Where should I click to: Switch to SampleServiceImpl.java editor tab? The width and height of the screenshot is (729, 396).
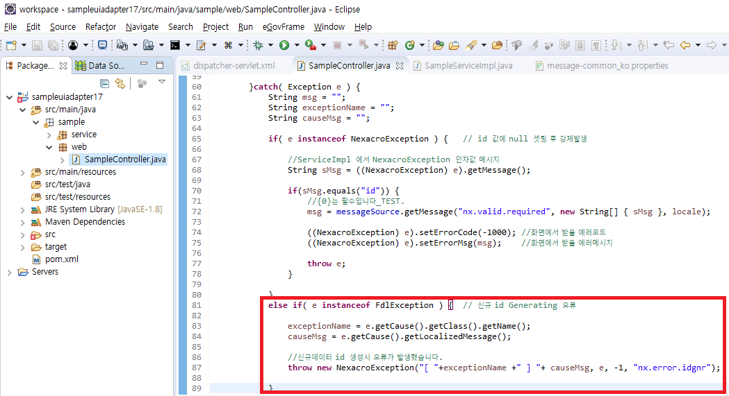(468, 66)
